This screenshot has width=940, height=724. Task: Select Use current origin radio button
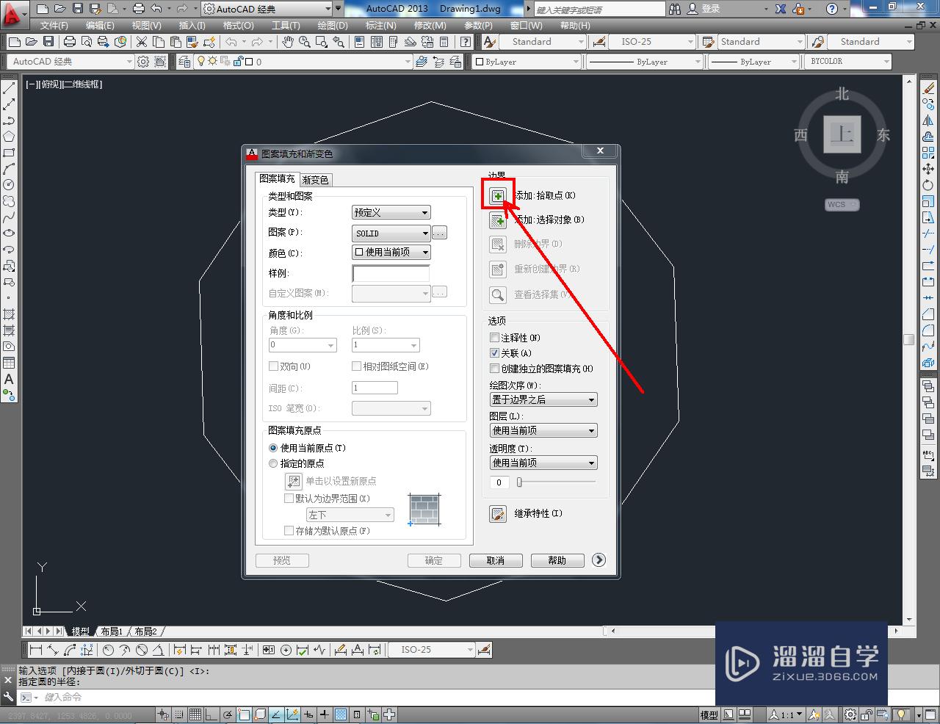coord(273,448)
